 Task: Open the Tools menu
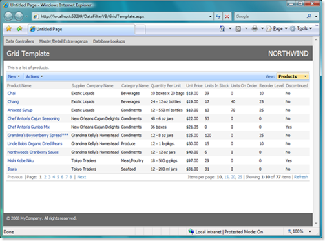pyautogui.click(x=301, y=28)
